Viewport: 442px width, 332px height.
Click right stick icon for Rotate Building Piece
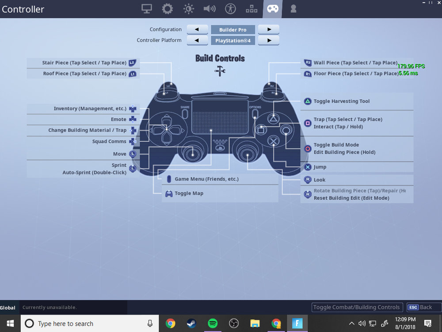(x=308, y=194)
